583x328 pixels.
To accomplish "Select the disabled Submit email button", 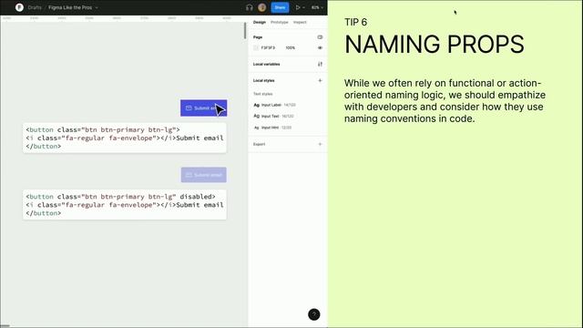I will [x=204, y=175].
